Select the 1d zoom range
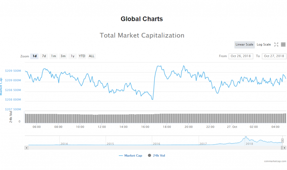The height and width of the screenshot is (170, 287). 34,56
